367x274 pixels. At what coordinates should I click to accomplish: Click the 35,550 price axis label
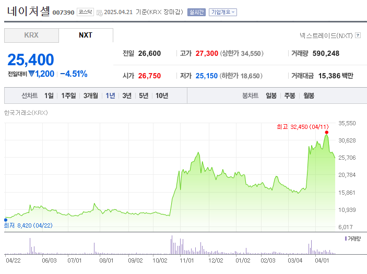[347, 123]
